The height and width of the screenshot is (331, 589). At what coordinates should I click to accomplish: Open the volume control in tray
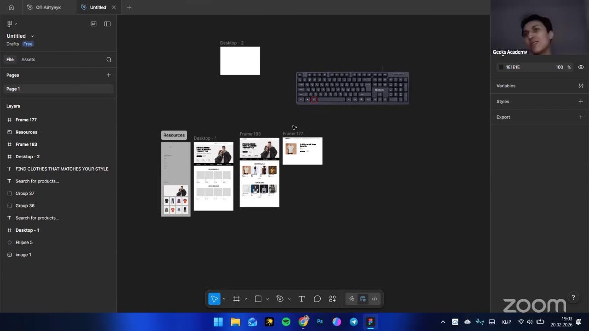(530, 322)
